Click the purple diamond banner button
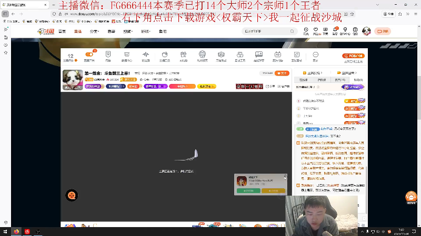Image resolution: width=421 pixels, height=236 pixels. [x=353, y=87]
